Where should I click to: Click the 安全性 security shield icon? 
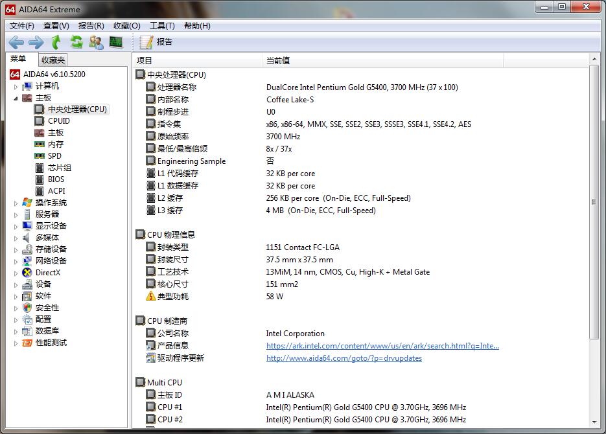(x=27, y=308)
